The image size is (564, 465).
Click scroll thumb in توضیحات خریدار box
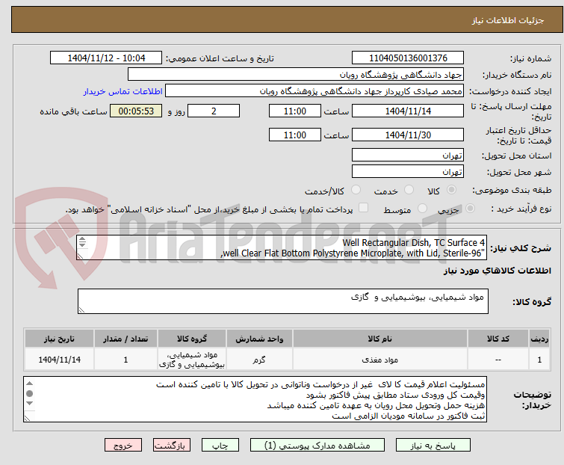[29, 393]
